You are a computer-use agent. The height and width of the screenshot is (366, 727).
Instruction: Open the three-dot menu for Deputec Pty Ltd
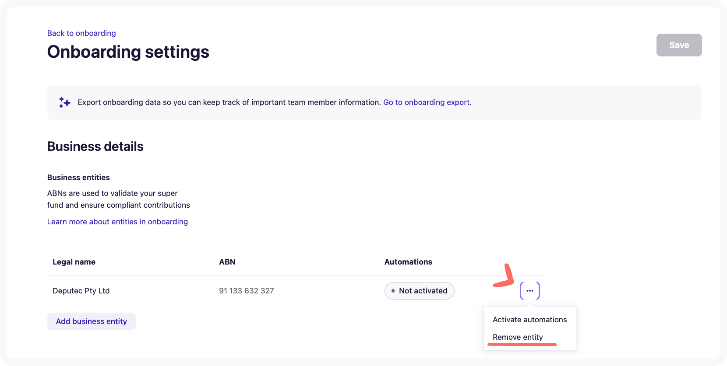529,291
